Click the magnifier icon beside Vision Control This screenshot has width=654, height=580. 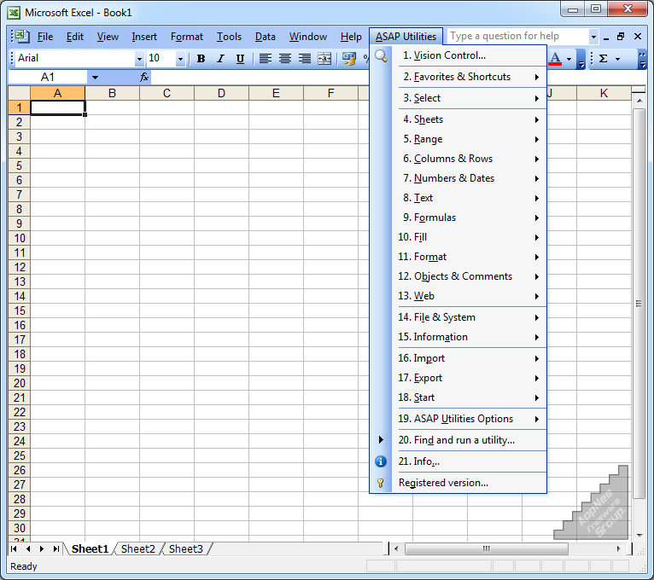pos(381,55)
